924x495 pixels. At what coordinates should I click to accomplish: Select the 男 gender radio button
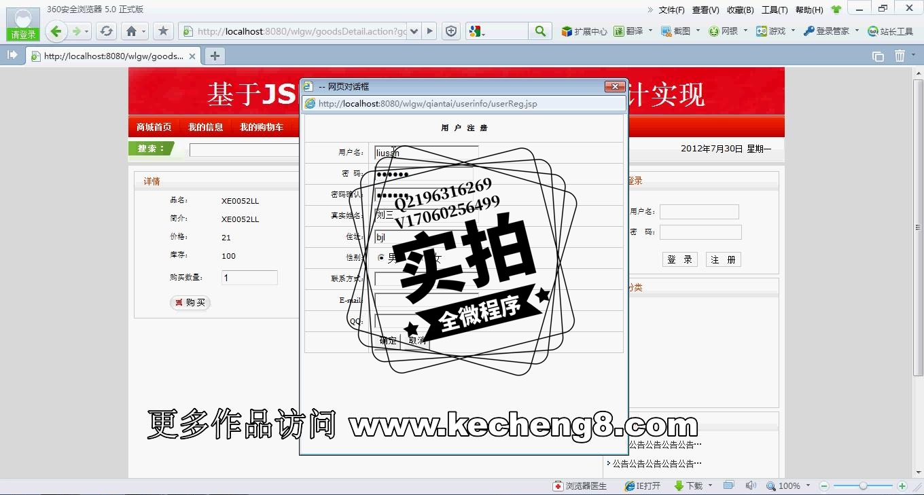[x=381, y=258]
